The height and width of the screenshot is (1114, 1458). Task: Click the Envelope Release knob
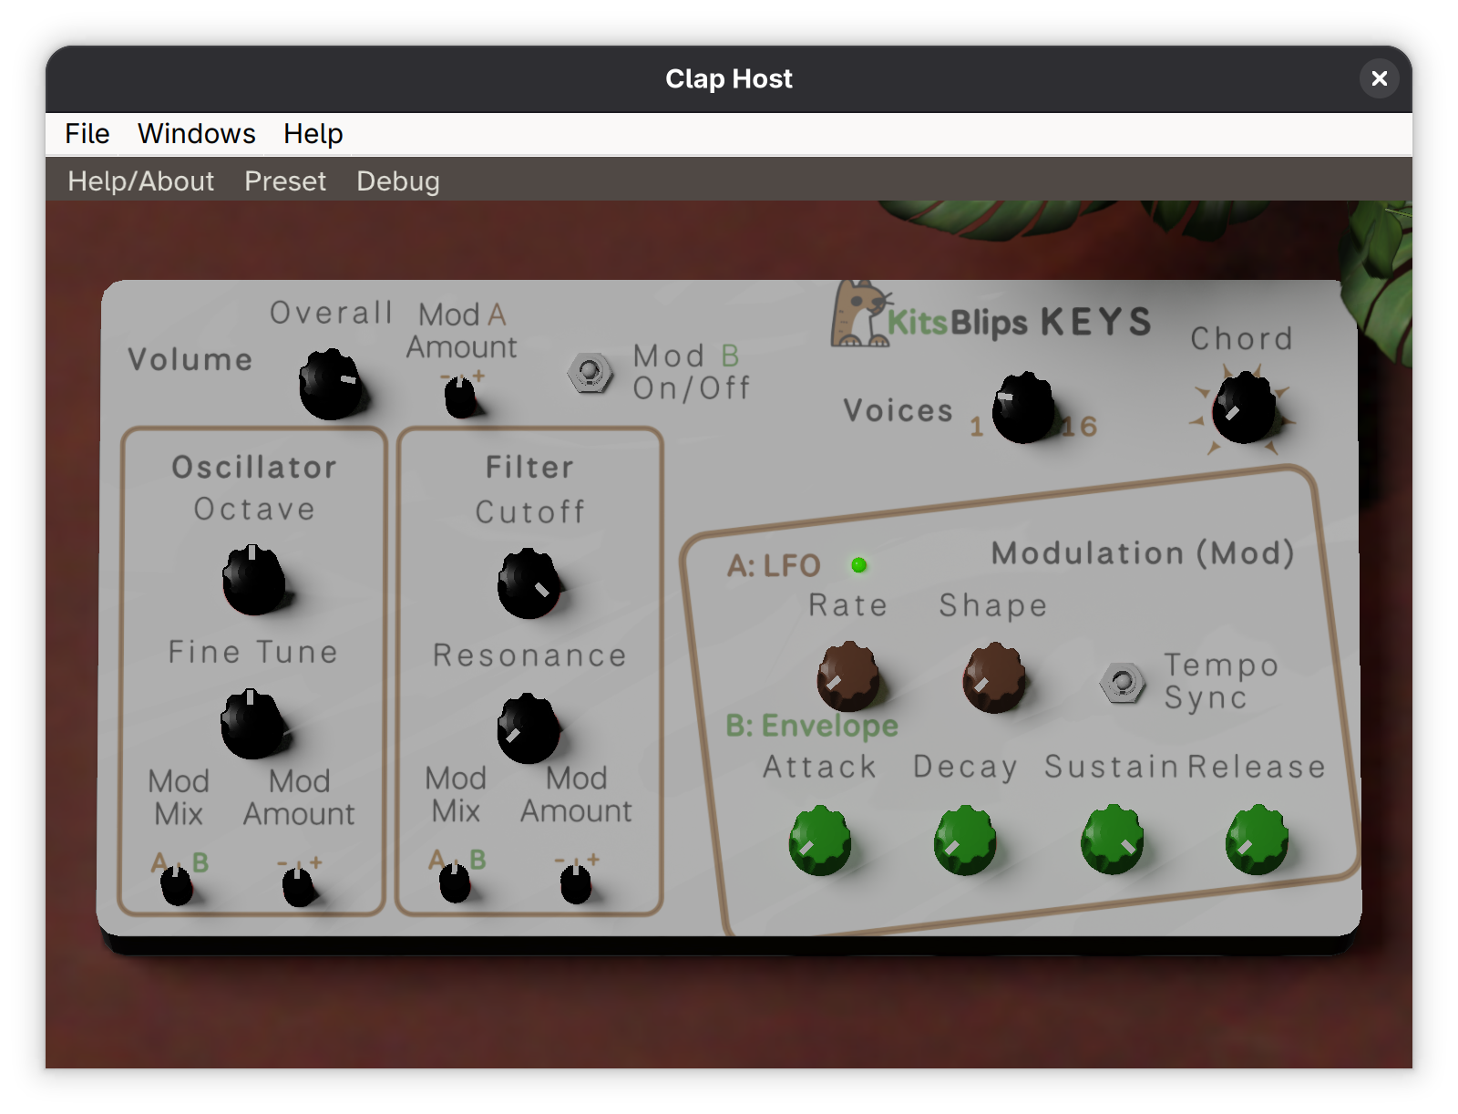pos(1258,839)
